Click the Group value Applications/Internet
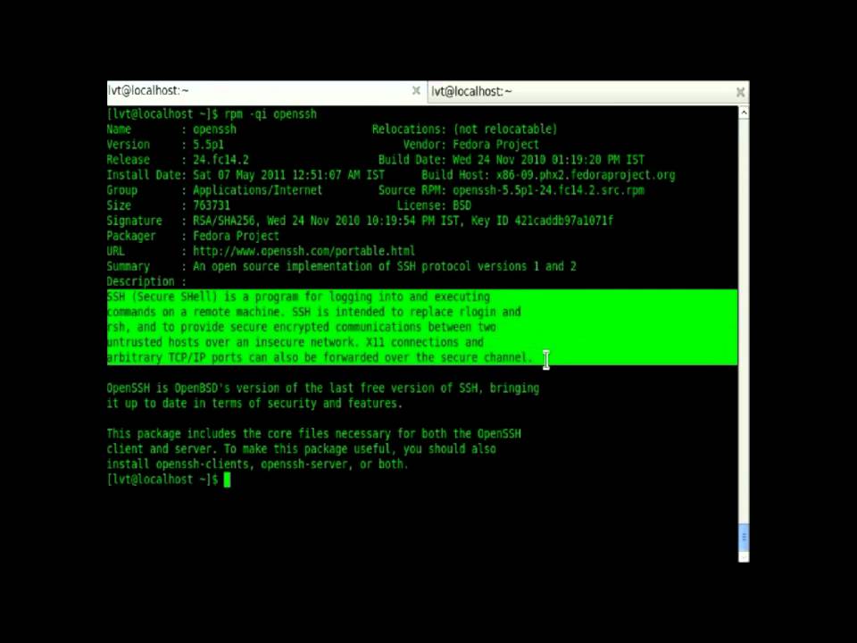Image resolution: width=857 pixels, height=643 pixels. coord(257,190)
